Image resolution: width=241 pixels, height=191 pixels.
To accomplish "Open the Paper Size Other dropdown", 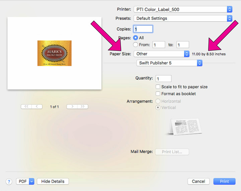I will pos(161,54).
